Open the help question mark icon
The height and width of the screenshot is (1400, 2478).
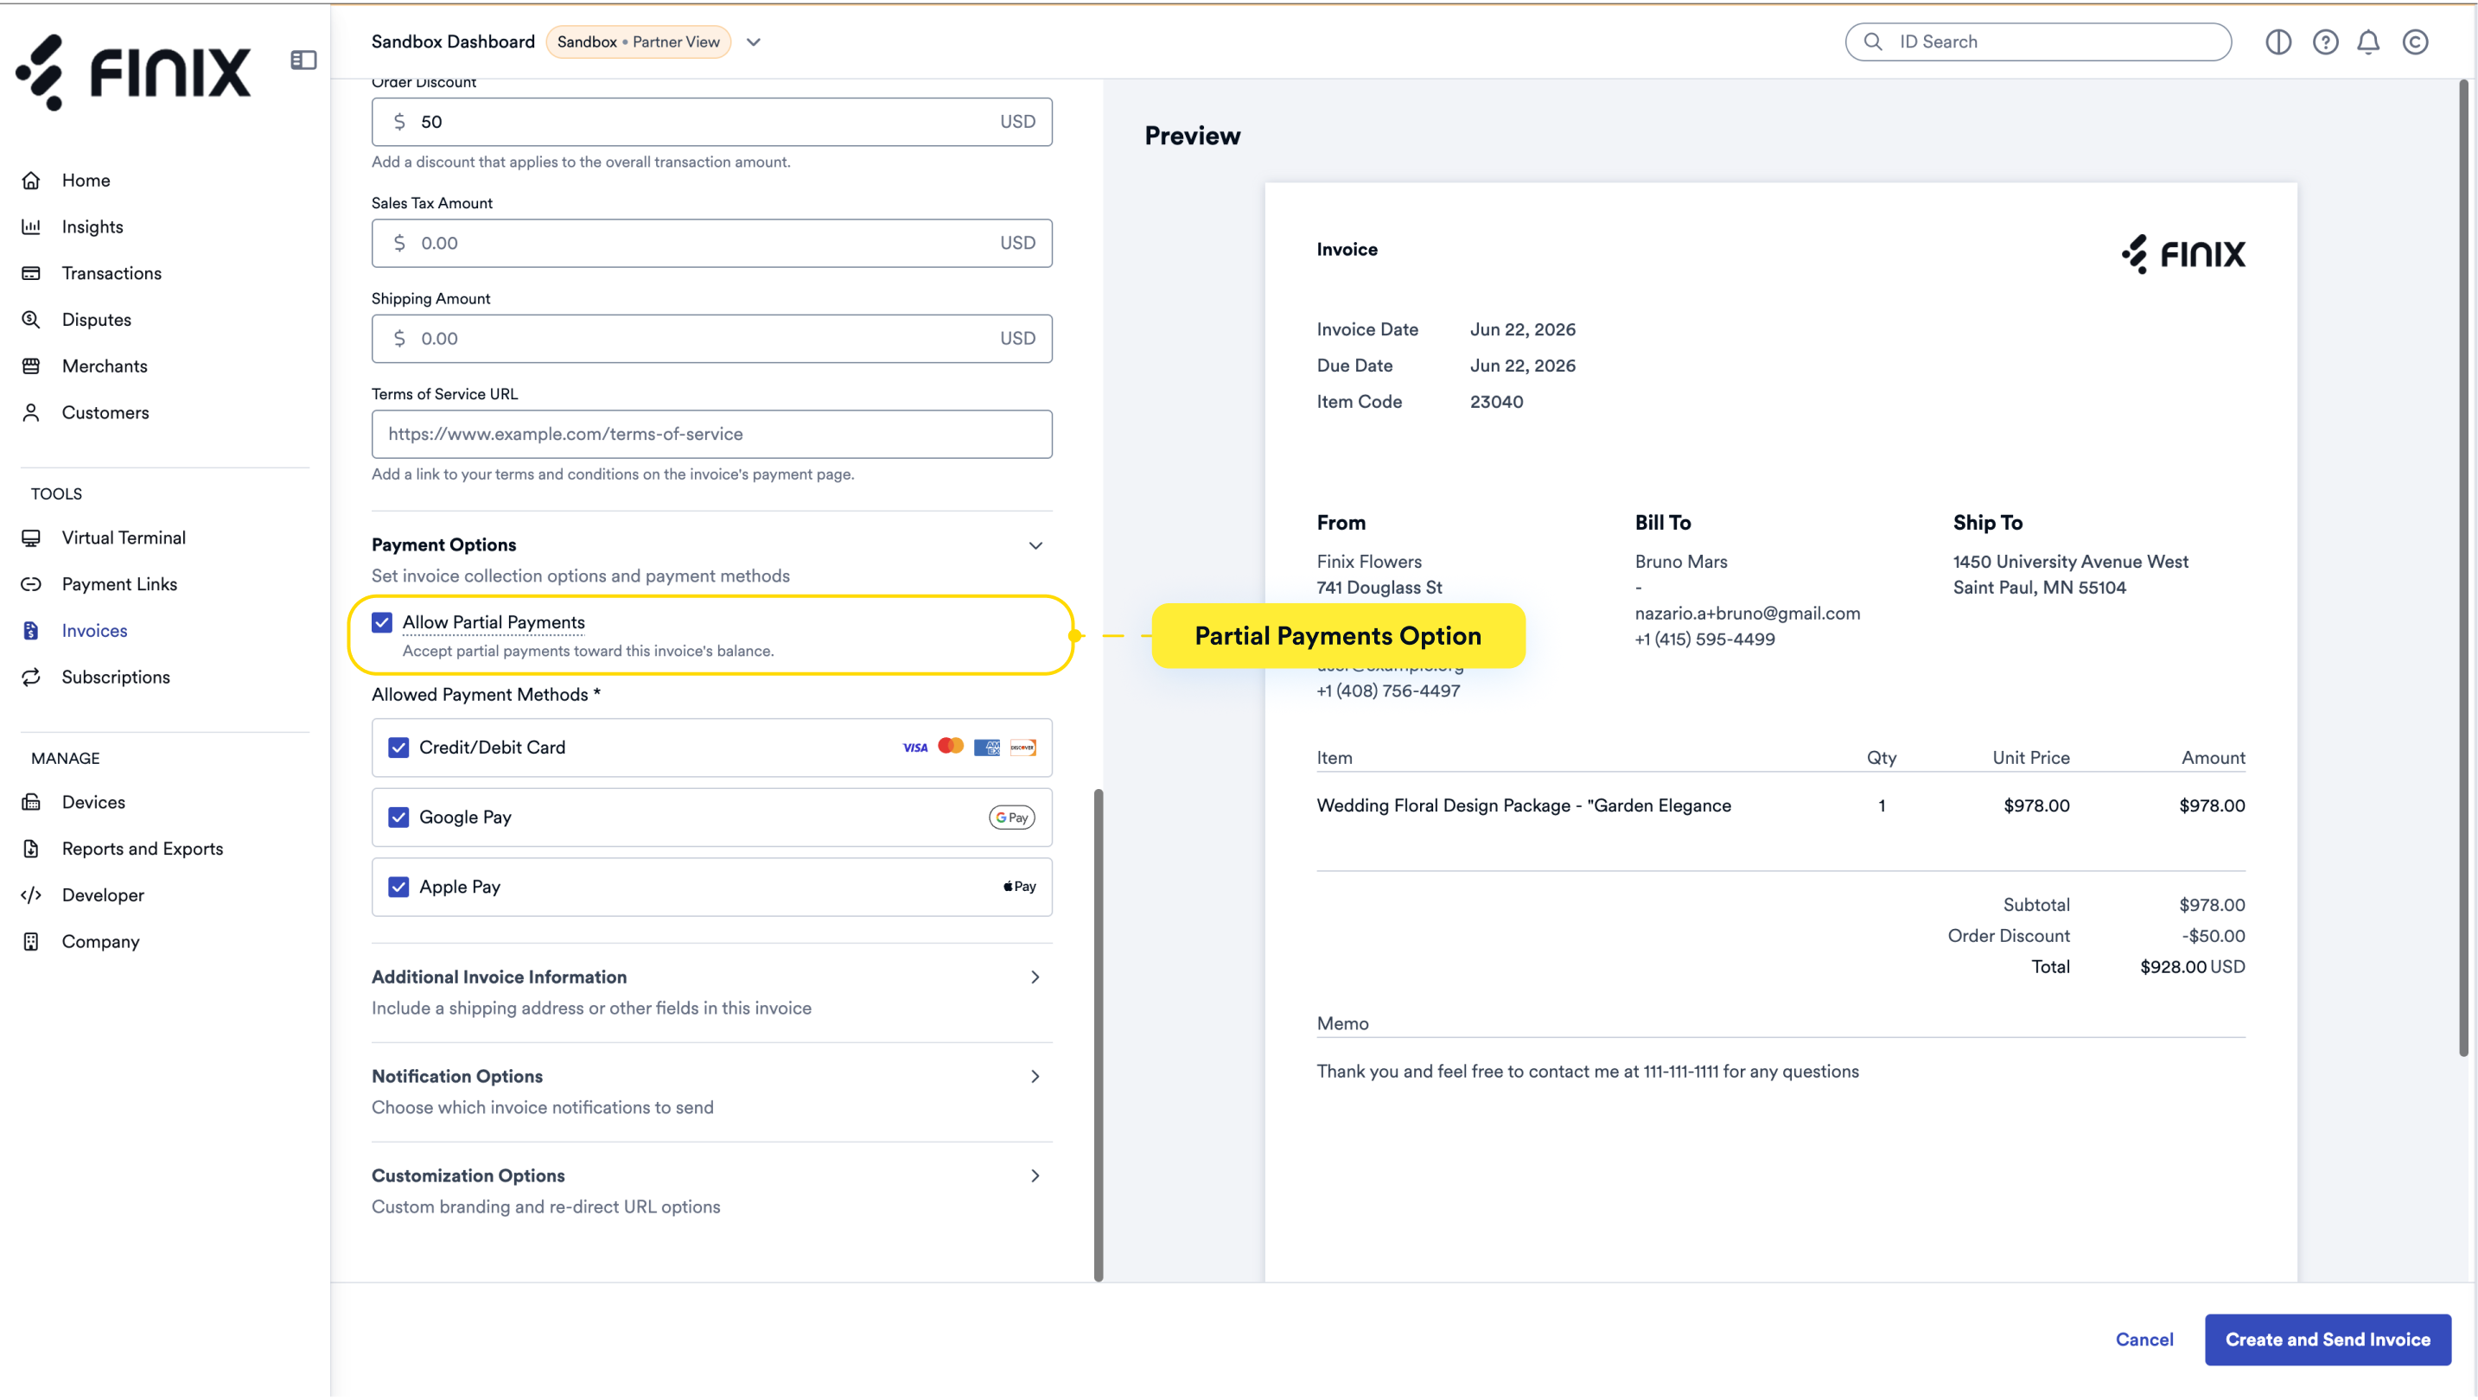click(x=2325, y=41)
